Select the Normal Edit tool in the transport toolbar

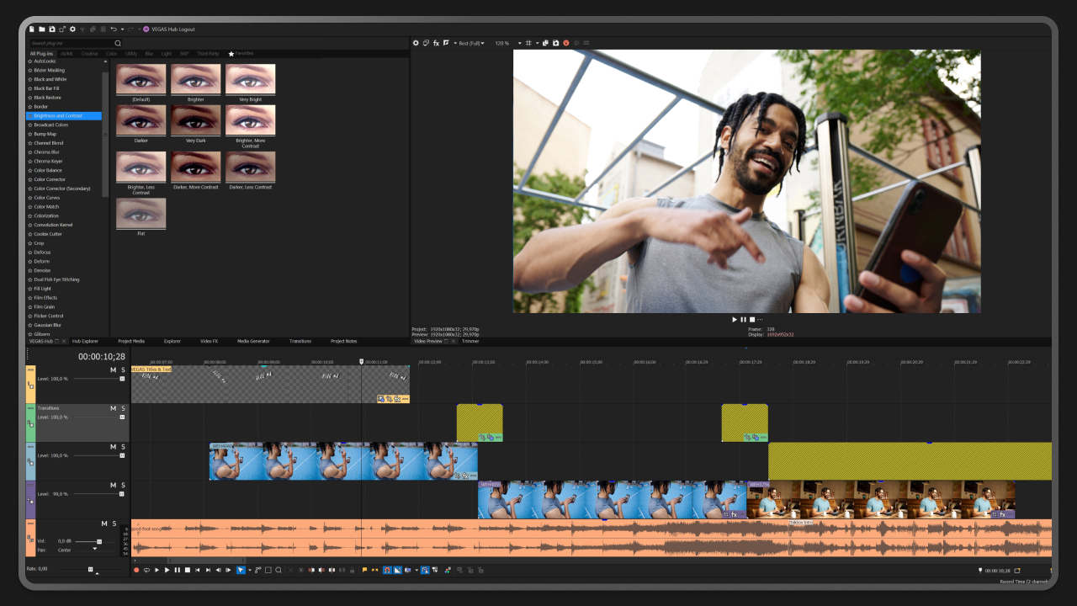point(241,570)
